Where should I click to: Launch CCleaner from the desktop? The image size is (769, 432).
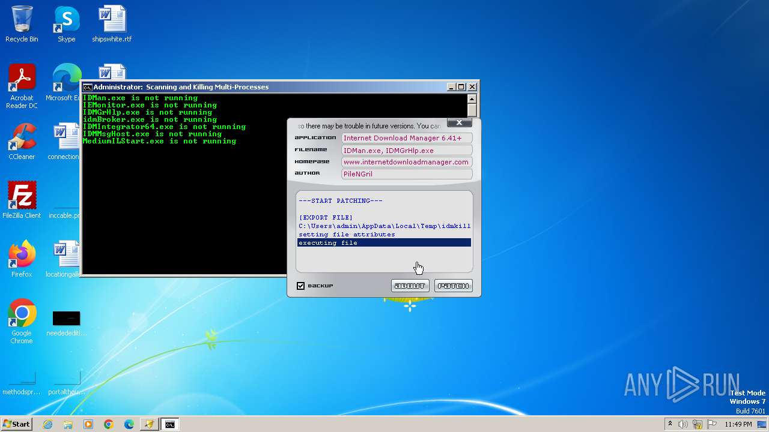[22, 142]
